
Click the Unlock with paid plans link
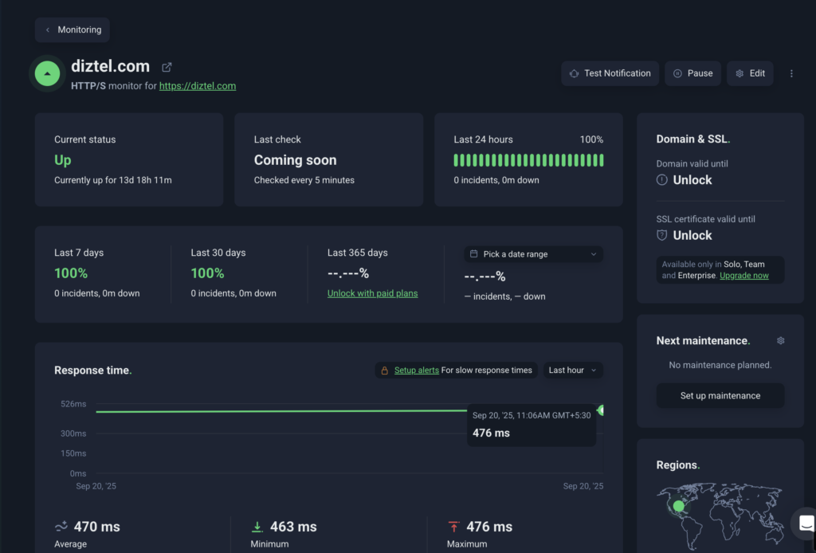point(372,293)
